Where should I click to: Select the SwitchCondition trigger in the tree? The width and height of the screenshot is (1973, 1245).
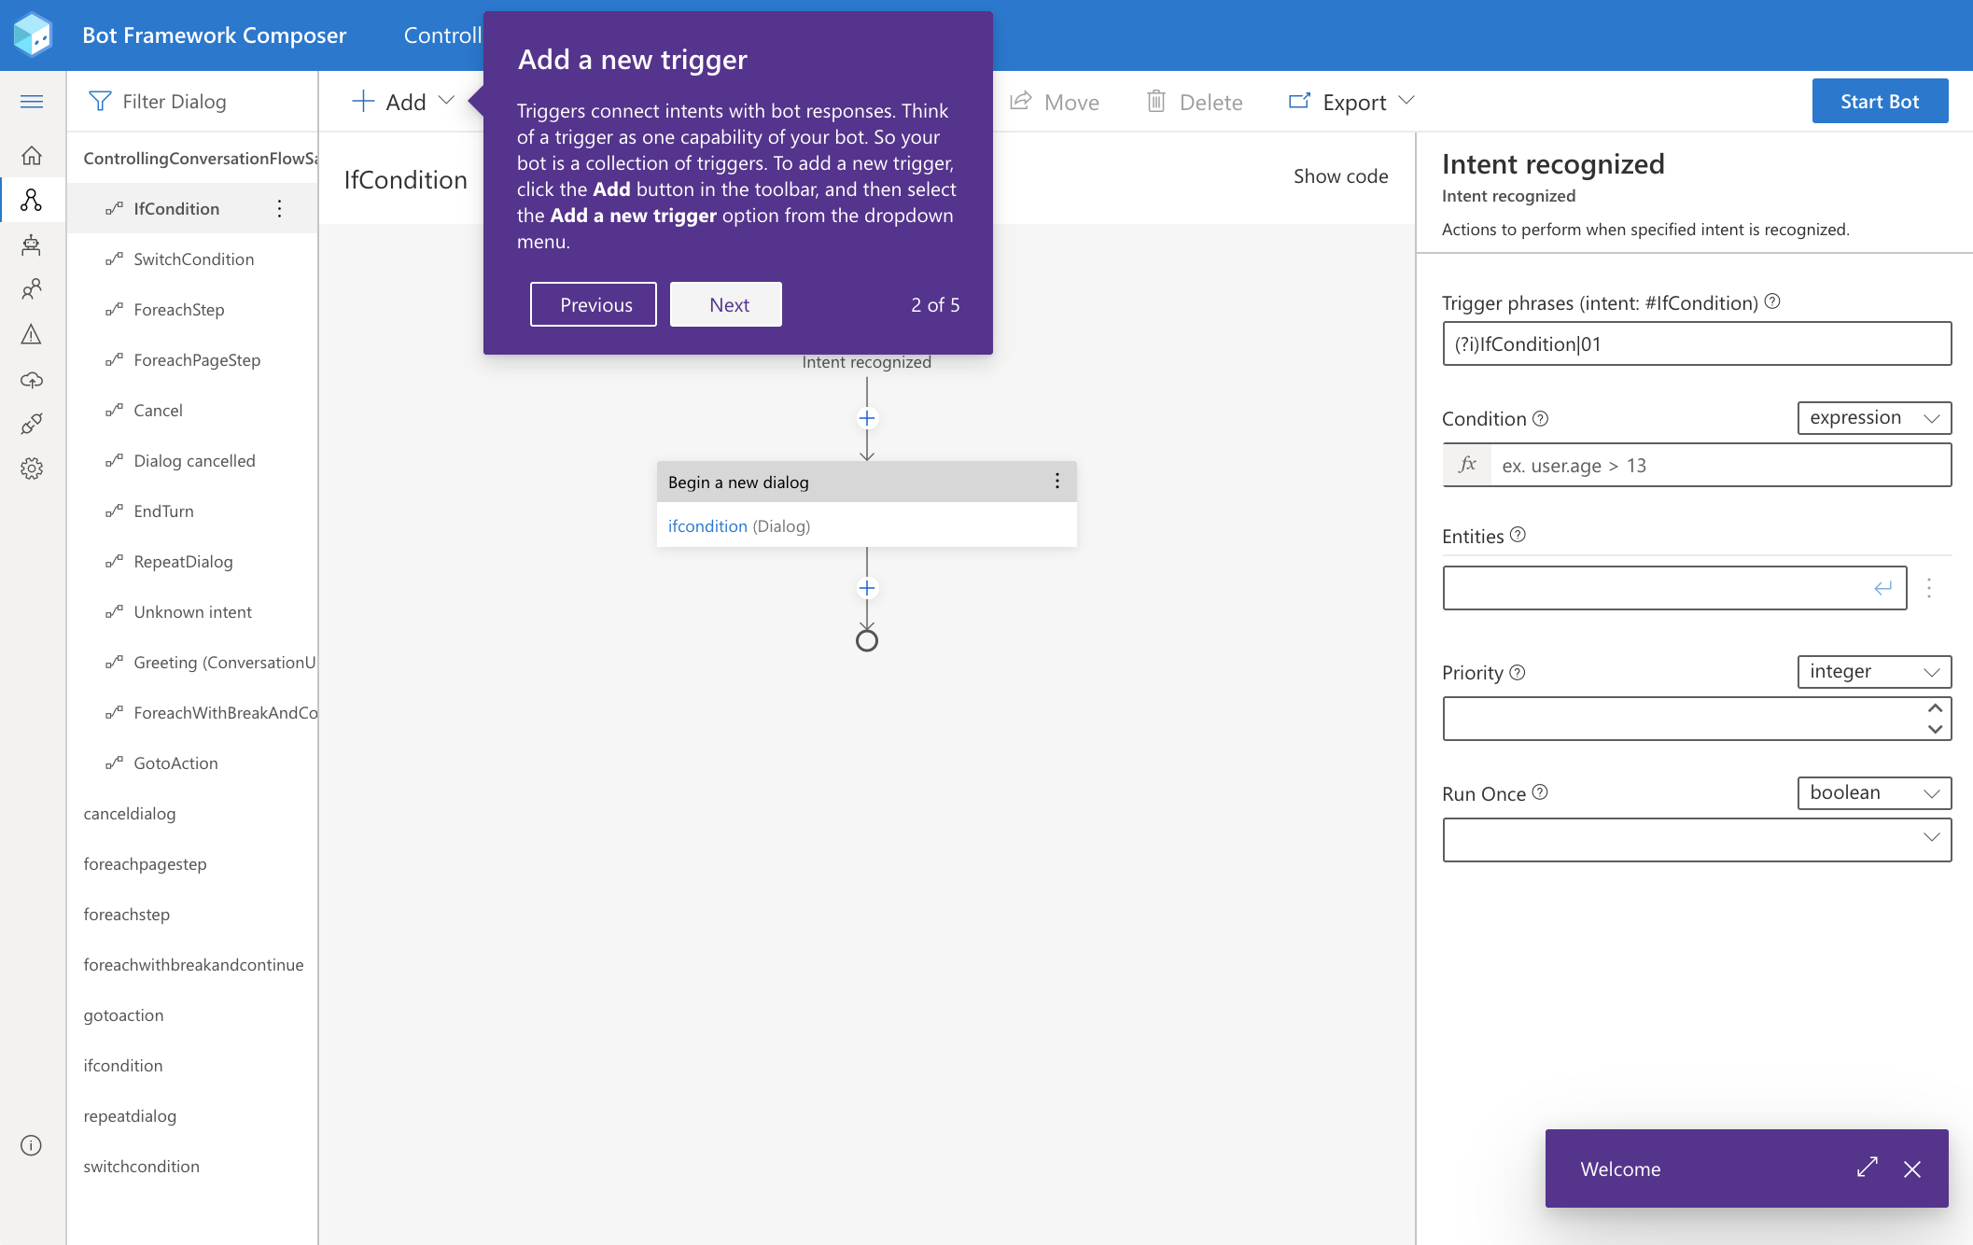click(193, 259)
